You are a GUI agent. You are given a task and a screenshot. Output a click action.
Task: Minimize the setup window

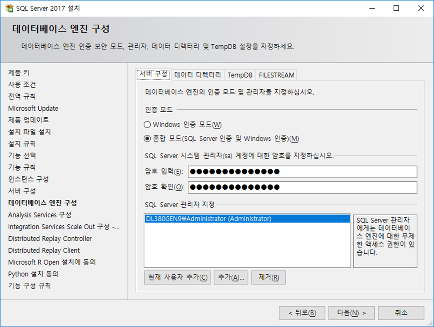pos(372,8)
